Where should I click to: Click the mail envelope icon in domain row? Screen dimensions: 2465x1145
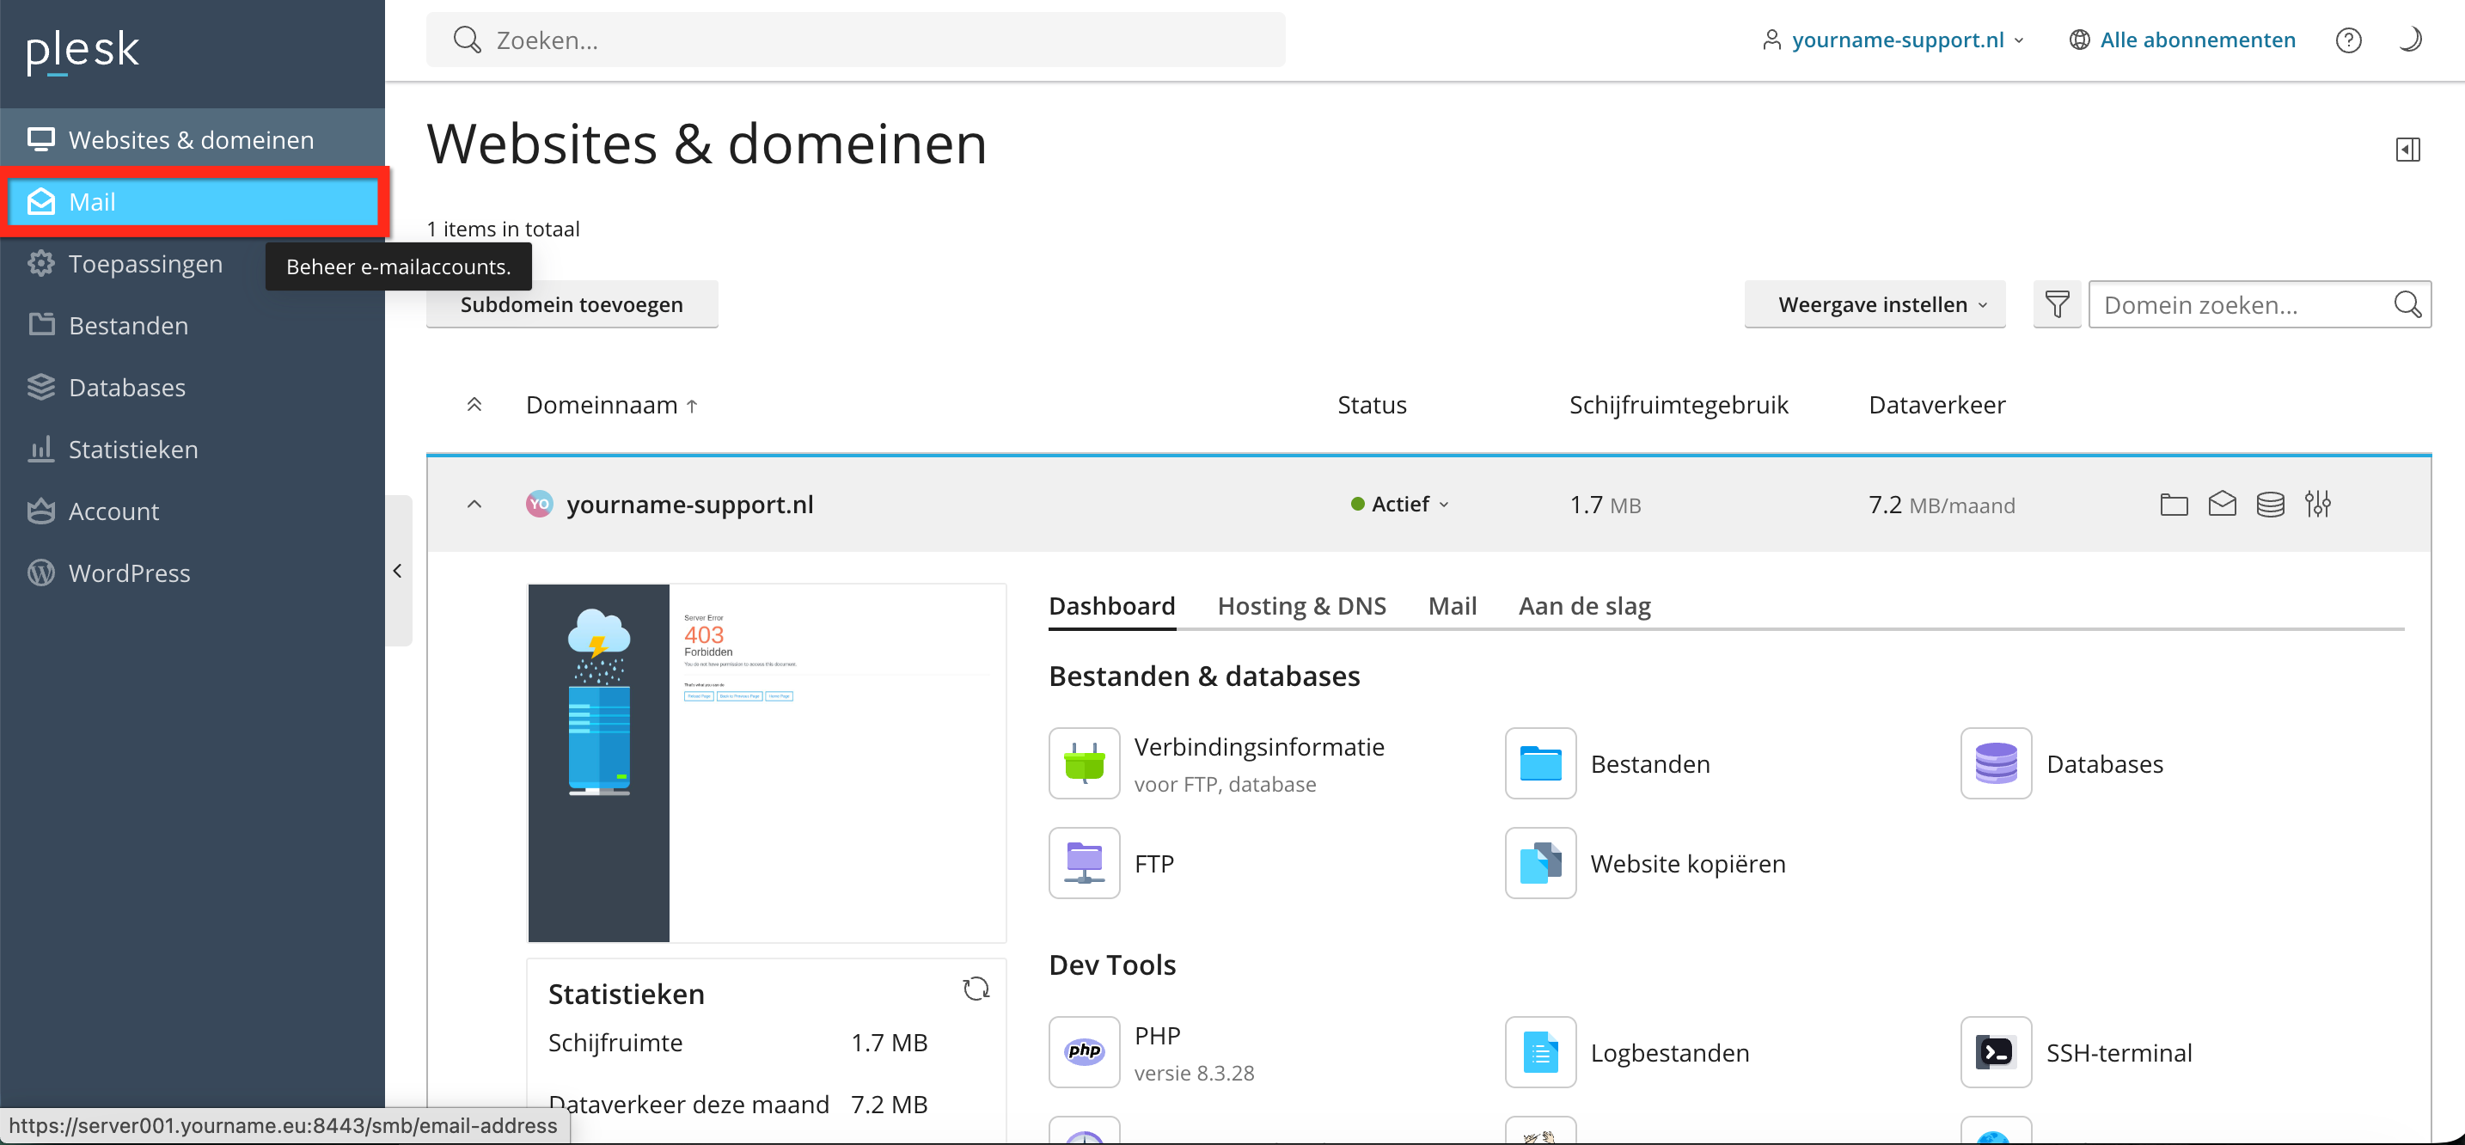[2222, 504]
